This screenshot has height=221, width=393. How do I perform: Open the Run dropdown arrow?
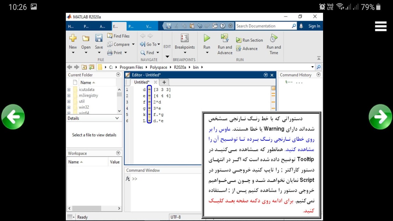pos(207,52)
